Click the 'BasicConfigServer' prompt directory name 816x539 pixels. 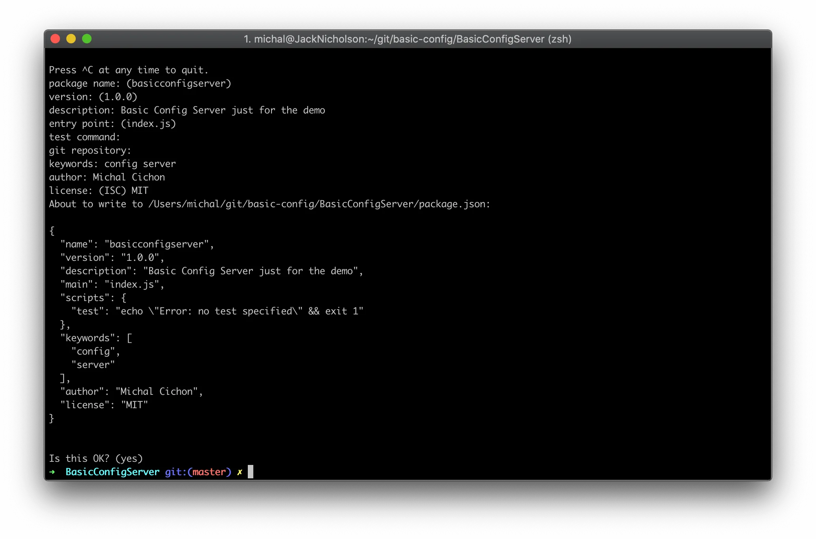pos(112,472)
